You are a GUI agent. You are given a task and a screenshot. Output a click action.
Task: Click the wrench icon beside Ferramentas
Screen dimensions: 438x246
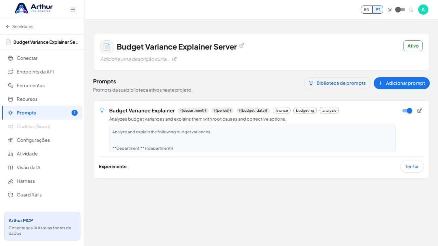pos(10,85)
